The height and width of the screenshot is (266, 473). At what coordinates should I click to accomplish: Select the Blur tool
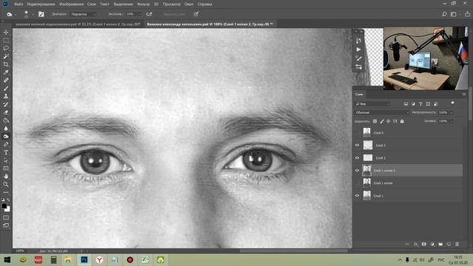point(6,128)
